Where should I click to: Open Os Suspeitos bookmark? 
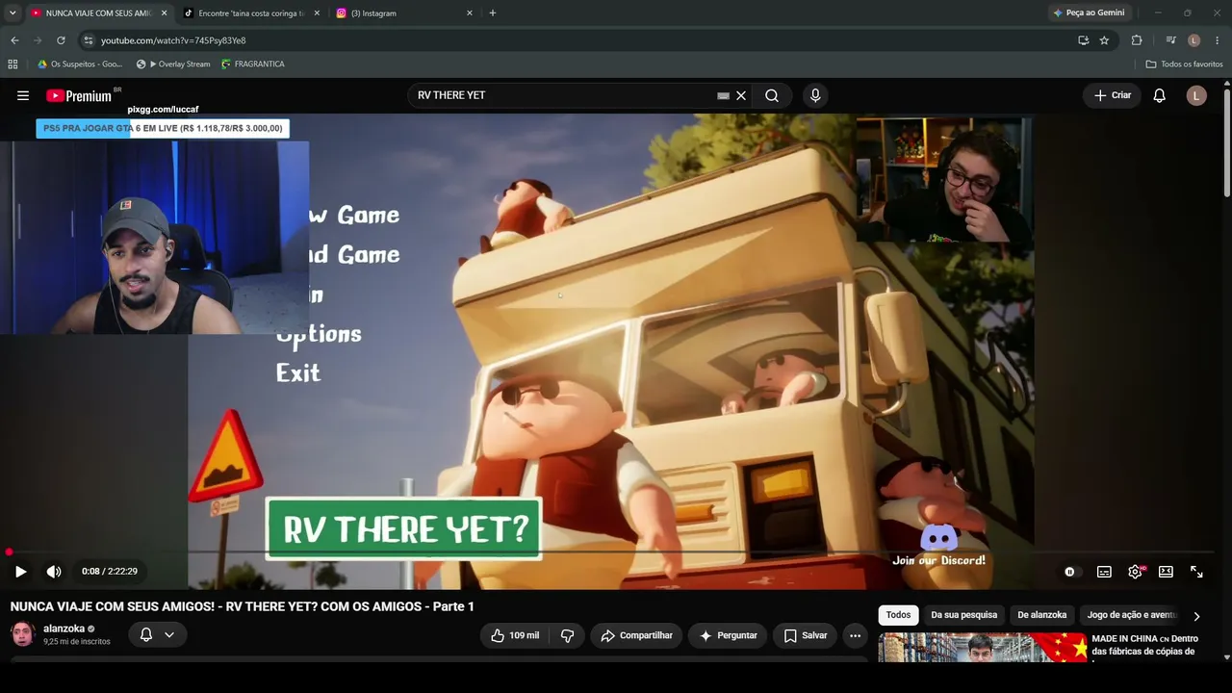(79, 64)
